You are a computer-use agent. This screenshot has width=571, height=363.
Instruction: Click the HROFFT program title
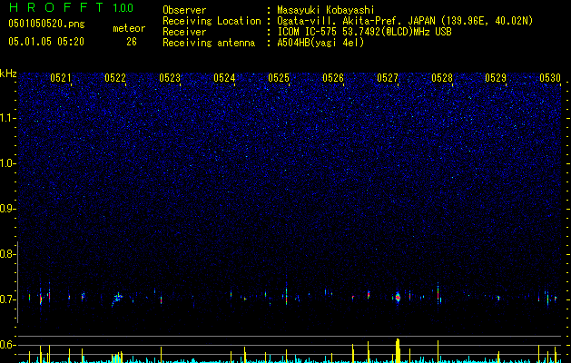pos(55,7)
